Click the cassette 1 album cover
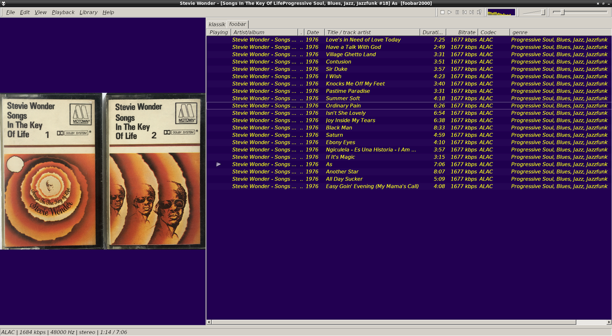 click(52, 171)
